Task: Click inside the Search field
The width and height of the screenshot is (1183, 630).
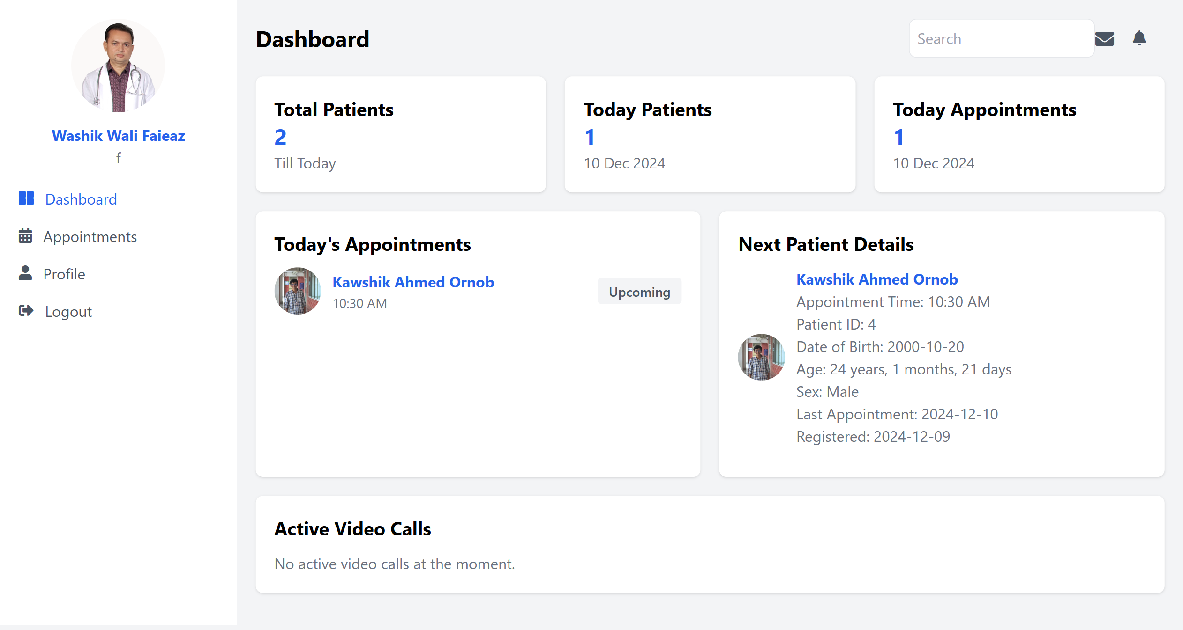Action: click(x=1001, y=38)
